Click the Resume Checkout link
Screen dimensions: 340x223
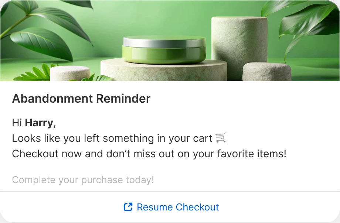[177, 207]
